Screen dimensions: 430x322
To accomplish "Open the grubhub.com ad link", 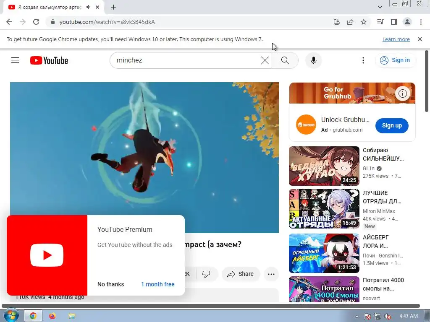I will (347, 130).
